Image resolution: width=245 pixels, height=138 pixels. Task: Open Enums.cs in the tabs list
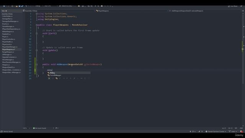[5, 24]
